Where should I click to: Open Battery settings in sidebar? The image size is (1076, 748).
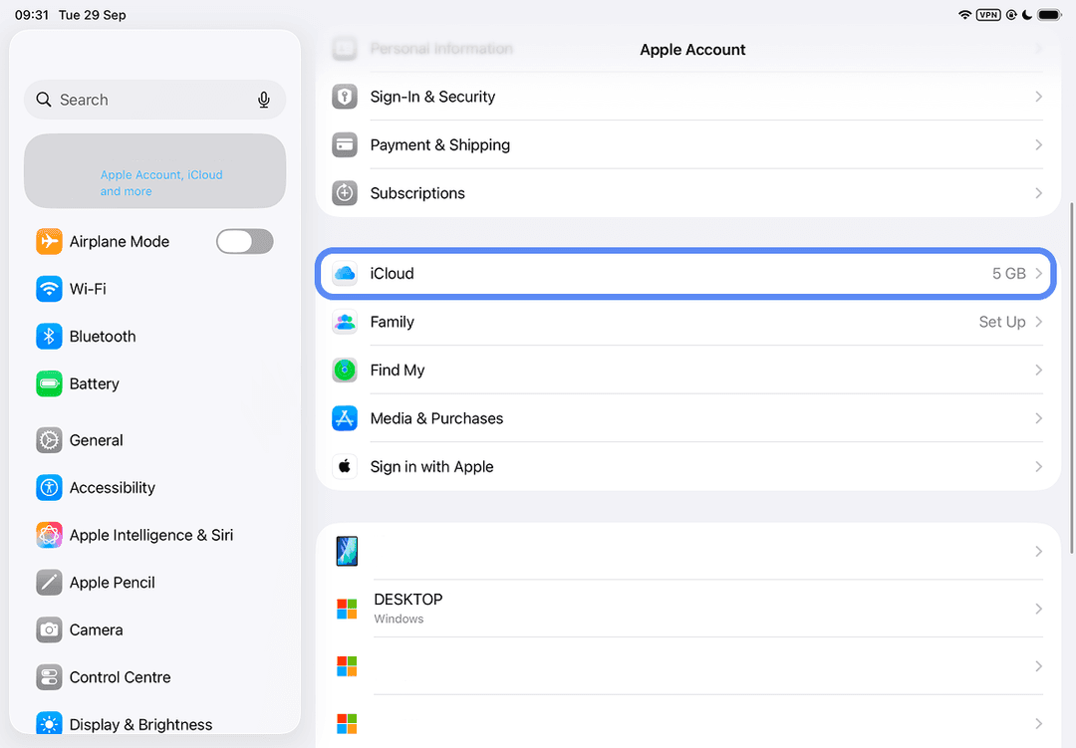(155, 383)
